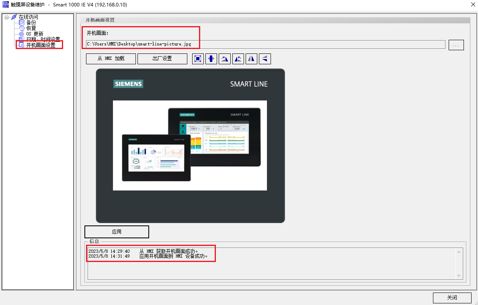Click the 从 HMI 加载 button

[111, 59]
